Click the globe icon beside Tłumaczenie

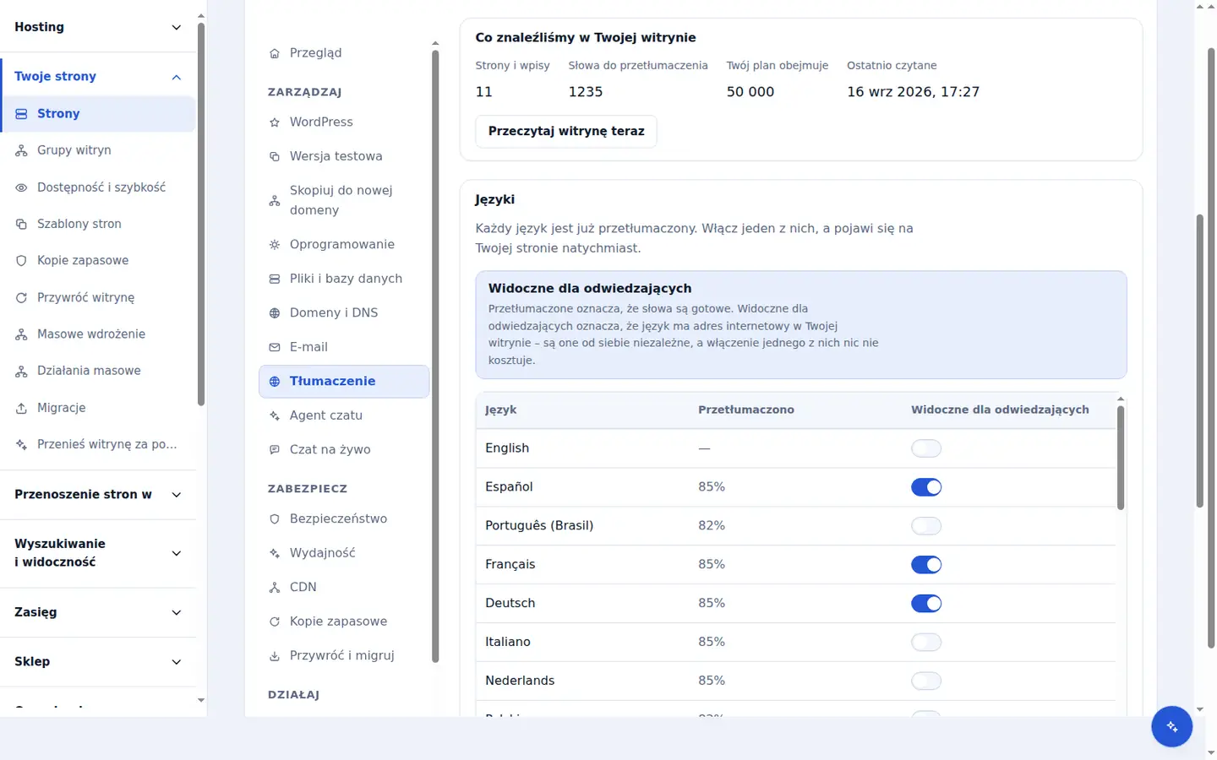(x=275, y=382)
